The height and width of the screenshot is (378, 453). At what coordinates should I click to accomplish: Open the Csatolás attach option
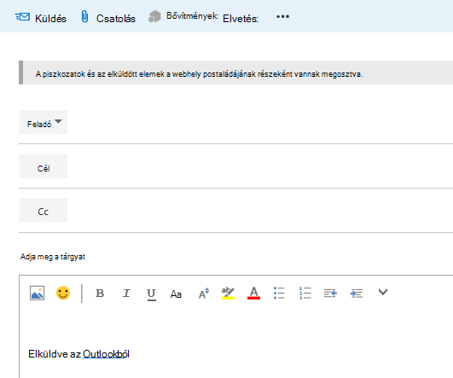coord(115,19)
